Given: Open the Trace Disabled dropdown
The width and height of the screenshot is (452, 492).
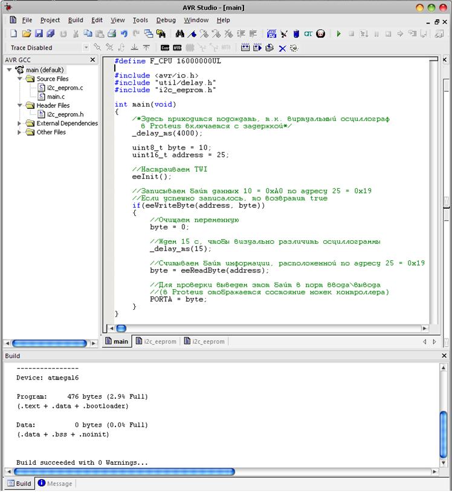Looking at the screenshot, I should 86,48.
